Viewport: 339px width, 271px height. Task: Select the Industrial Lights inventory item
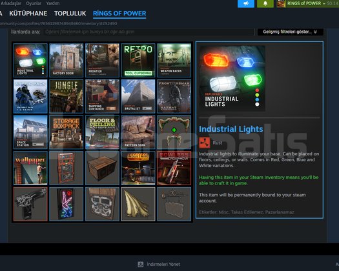[x=30, y=60]
